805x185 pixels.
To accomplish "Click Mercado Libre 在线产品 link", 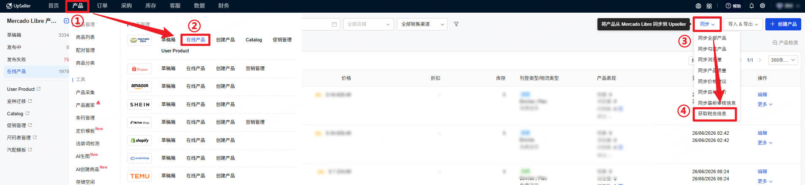I will (196, 40).
